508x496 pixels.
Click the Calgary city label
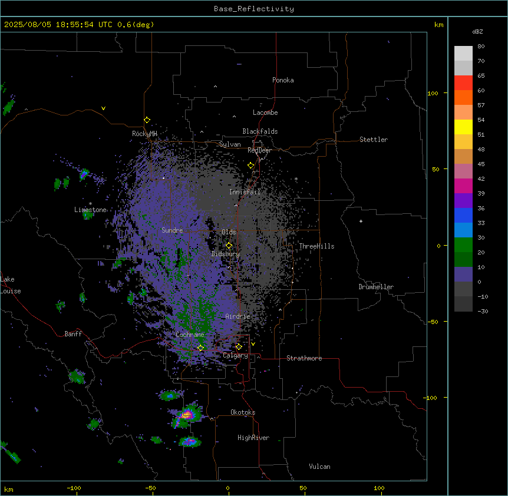coord(235,355)
